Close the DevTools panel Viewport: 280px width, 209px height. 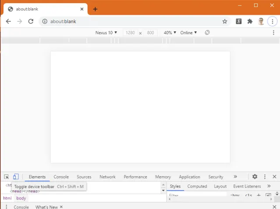(x=274, y=177)
